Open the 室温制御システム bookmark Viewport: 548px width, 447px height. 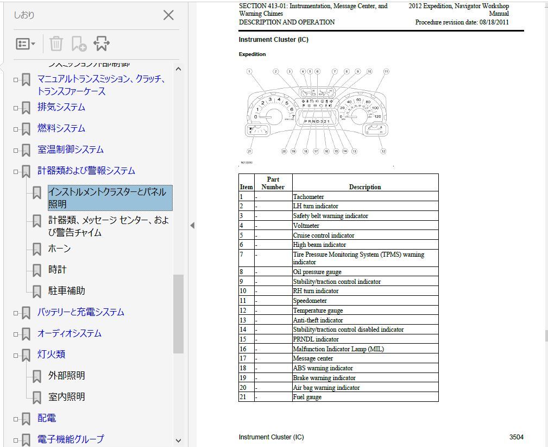70,150
